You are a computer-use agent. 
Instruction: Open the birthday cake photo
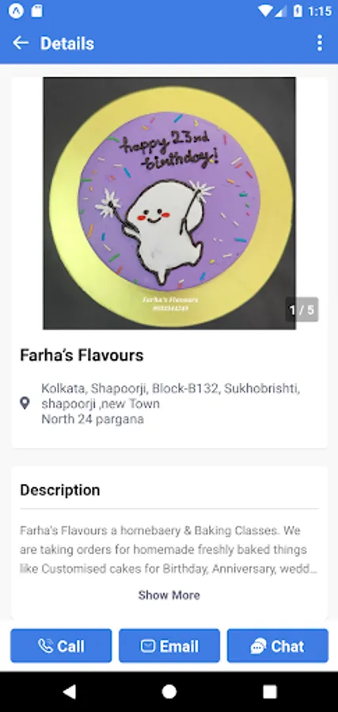click(169, 203)
